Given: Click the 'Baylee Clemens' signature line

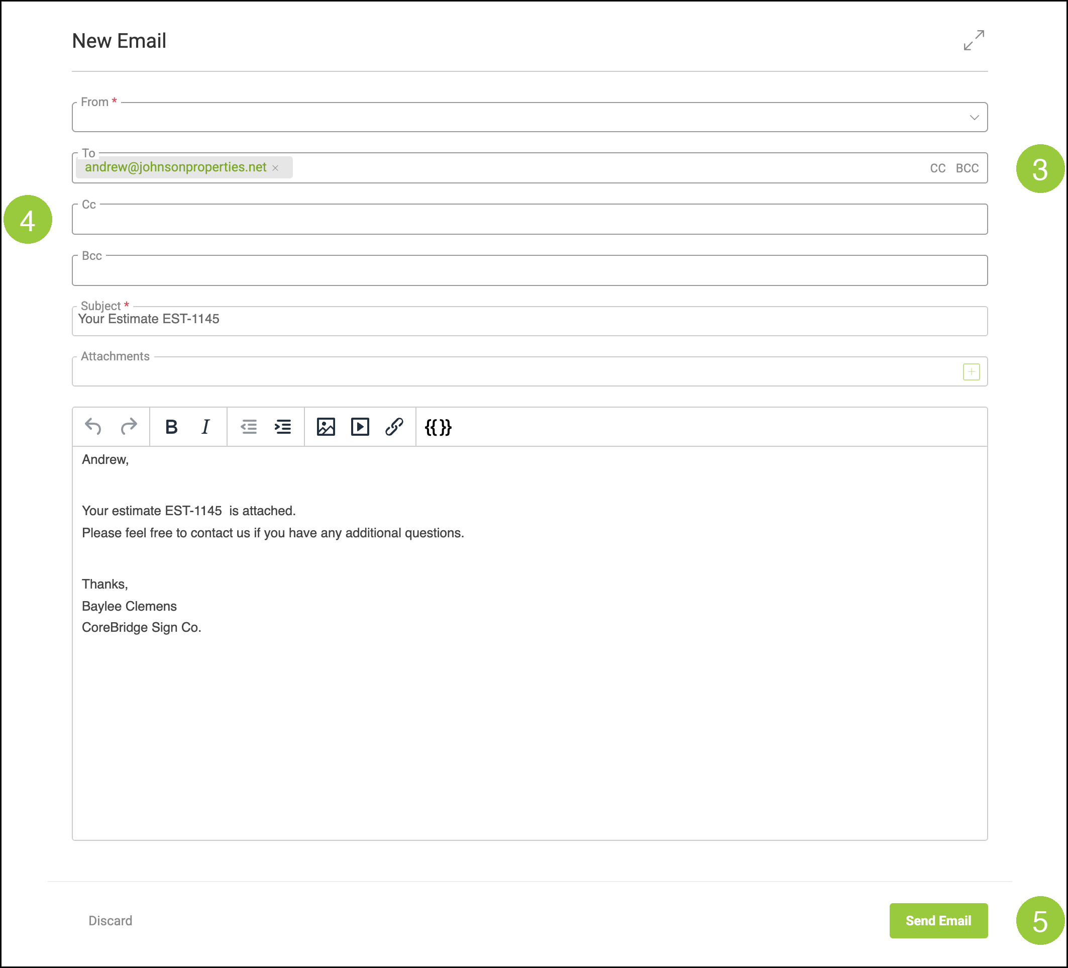Looking at the screenshot, I should click(129, 606).
